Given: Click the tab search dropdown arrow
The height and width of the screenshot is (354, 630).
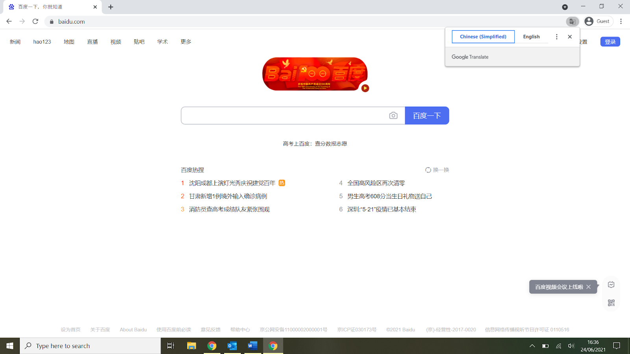Looking at the screenshot, I should [565, 7].
